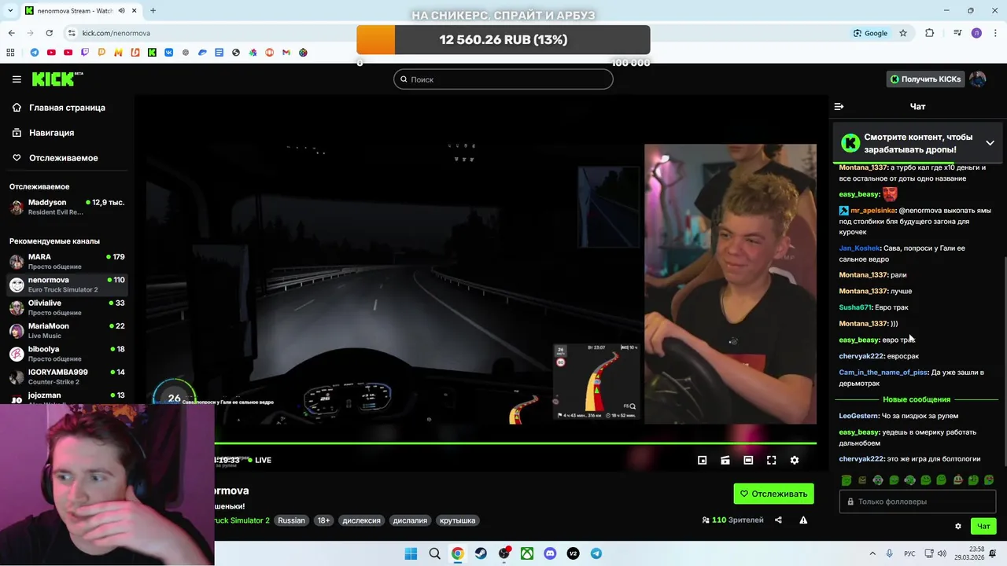Open a new browser tab
1007x566 pixels.
pyautogui.click(x=153, y=11)
